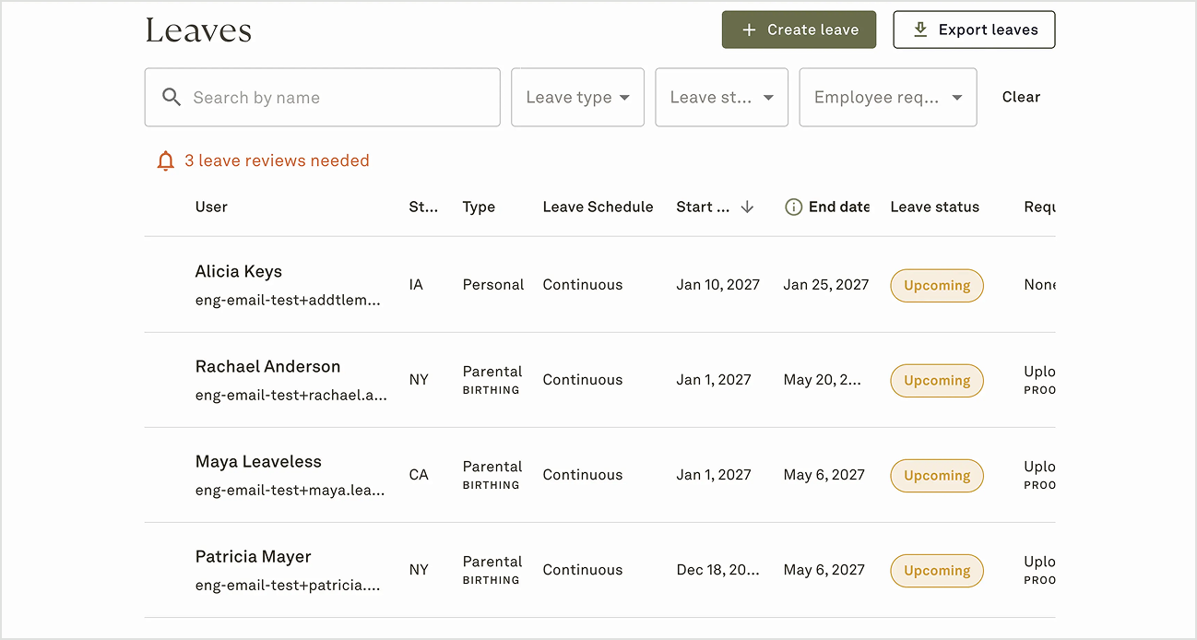Click the info icon next to End date

(793, 207)
